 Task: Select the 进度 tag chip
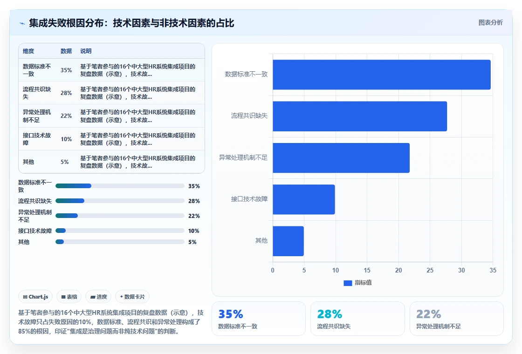[x=98, y=297]
